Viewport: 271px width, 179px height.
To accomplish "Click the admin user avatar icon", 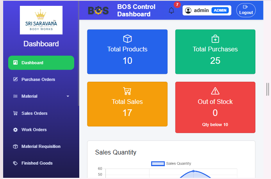I will (188, 11).
